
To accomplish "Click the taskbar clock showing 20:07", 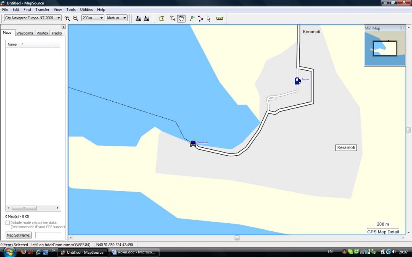I will (x=403, y=252).
